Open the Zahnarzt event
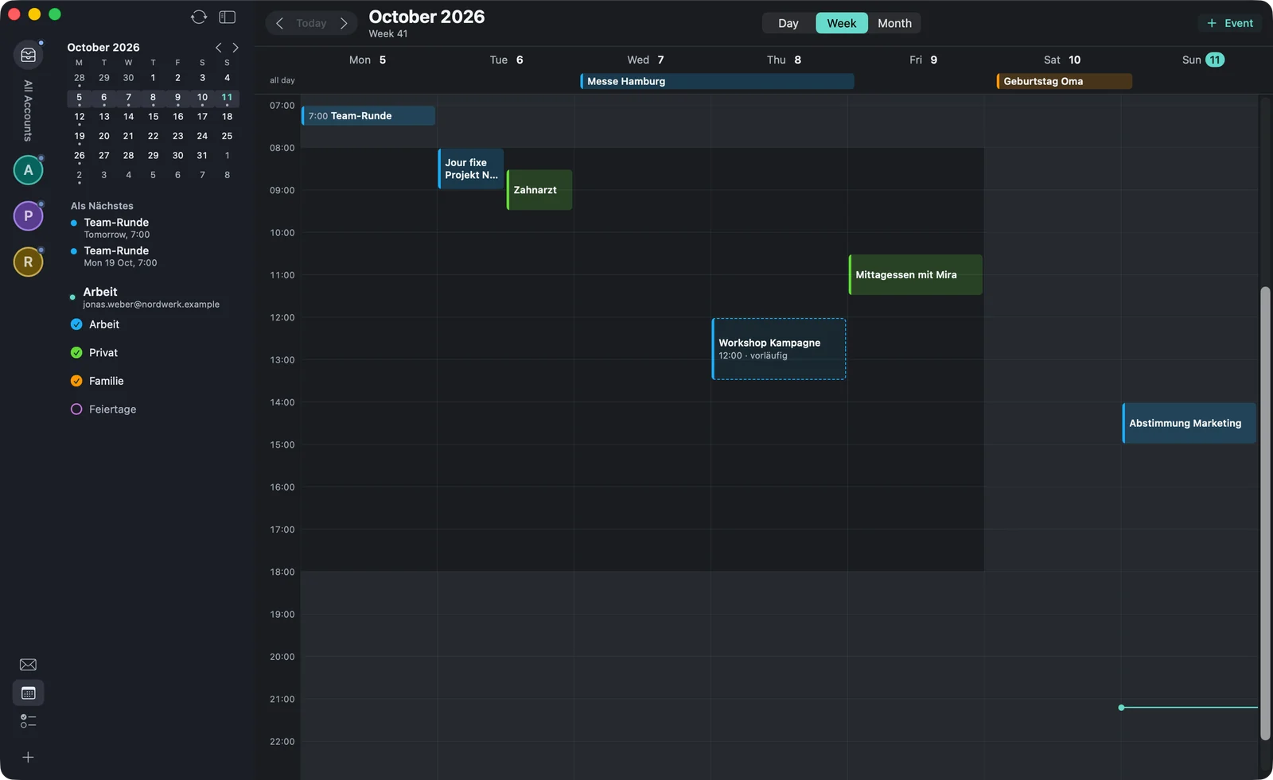Viewport: 1273px width, 780px height. tap(539, 190)
